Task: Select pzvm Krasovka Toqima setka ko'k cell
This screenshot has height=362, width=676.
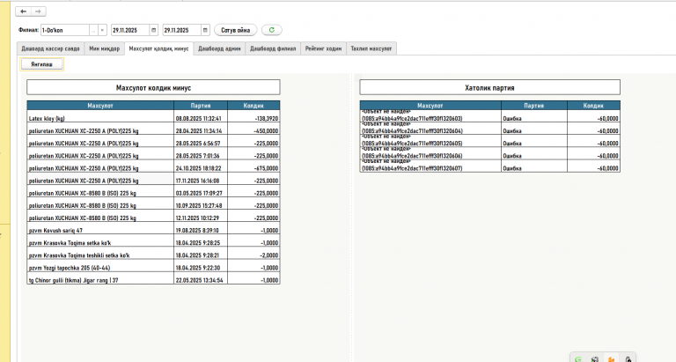Action: [x=100, y=241]
